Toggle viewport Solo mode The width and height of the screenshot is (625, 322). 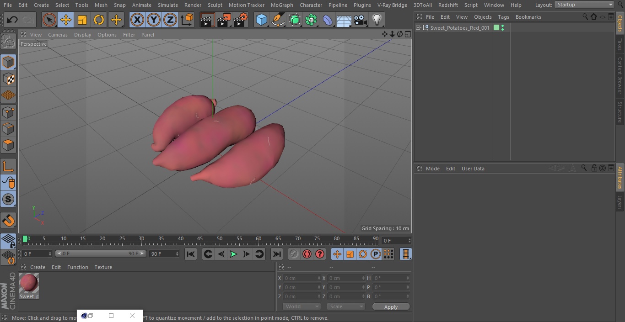coord(8,199)
